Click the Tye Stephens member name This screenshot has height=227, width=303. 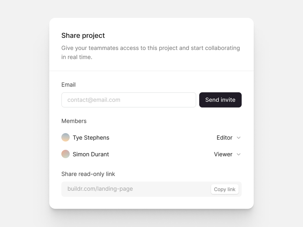click(x=91, y=138)
